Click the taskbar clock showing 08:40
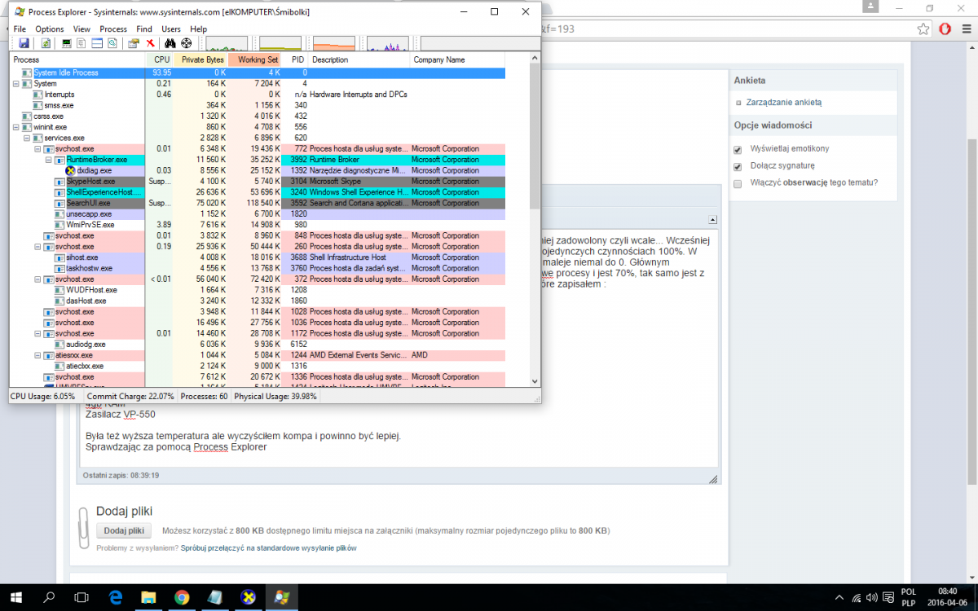Image resolution: width=978 pixels, height=611 pixels. click(x=947, y=591)
